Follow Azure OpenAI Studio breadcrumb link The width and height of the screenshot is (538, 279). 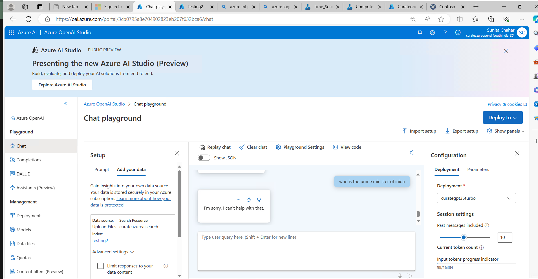[x=104, y=104]
